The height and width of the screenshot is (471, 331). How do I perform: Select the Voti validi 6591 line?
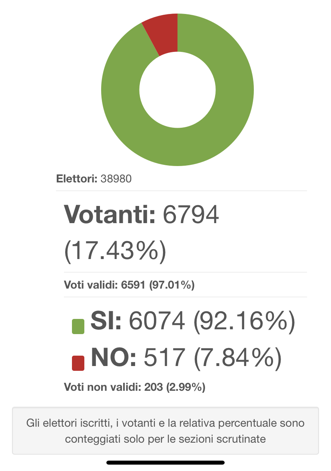pyautogui.click(x=130, y=285)
